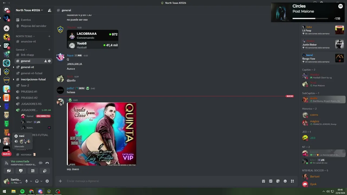This screenshot has width=347, height=195.
Task: Open apps launcher in message bar
Action: pyautogui.click(x=293, y=181)
